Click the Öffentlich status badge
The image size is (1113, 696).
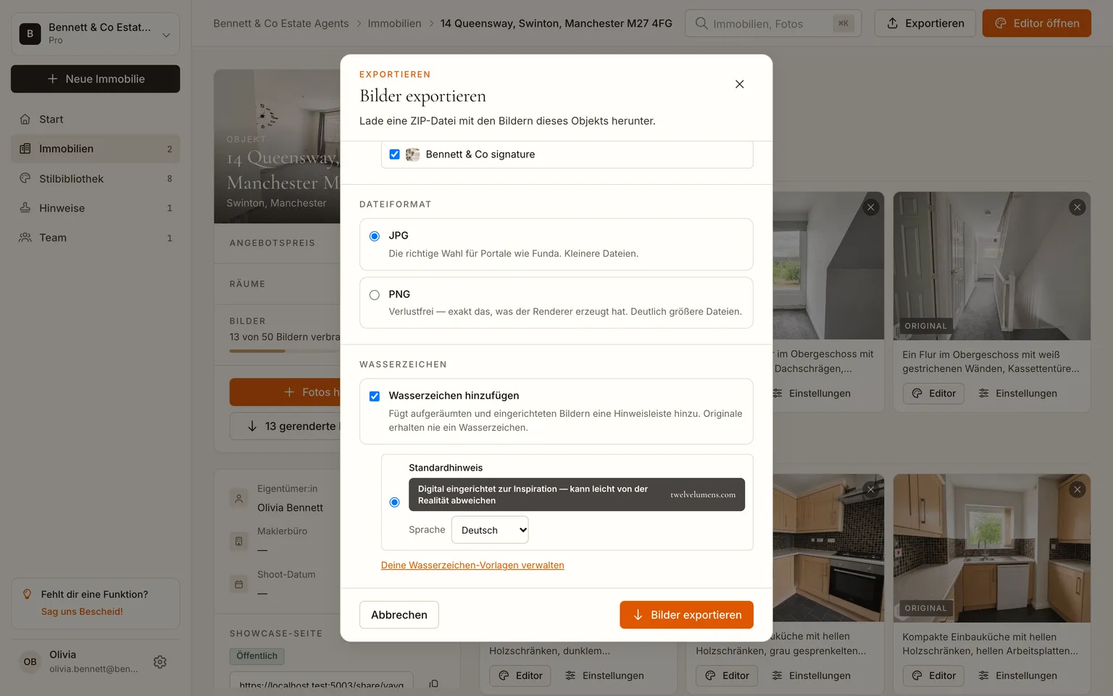pyautogui.click(x=257, y=656)
